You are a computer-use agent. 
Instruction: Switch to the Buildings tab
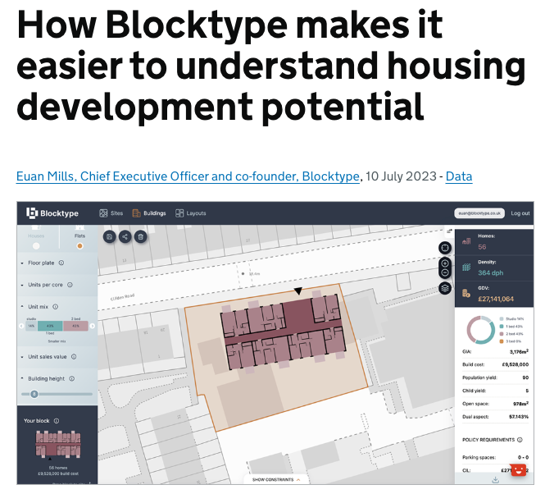(149, 213)
